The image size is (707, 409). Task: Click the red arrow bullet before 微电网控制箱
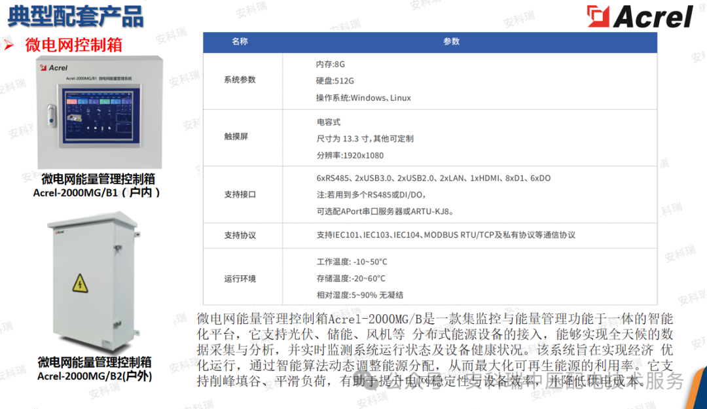(x=9, y=44)
